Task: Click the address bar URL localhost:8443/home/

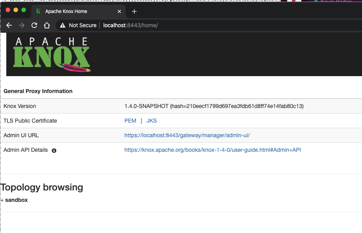Action: [130, 25]
